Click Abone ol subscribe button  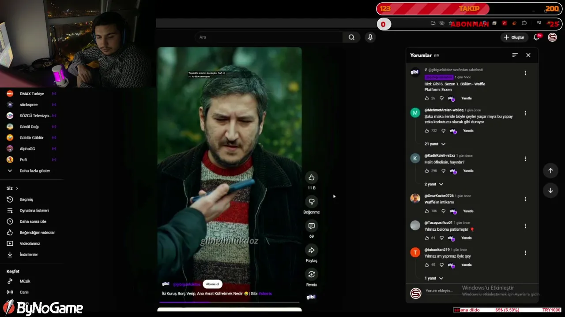[212, 284]
